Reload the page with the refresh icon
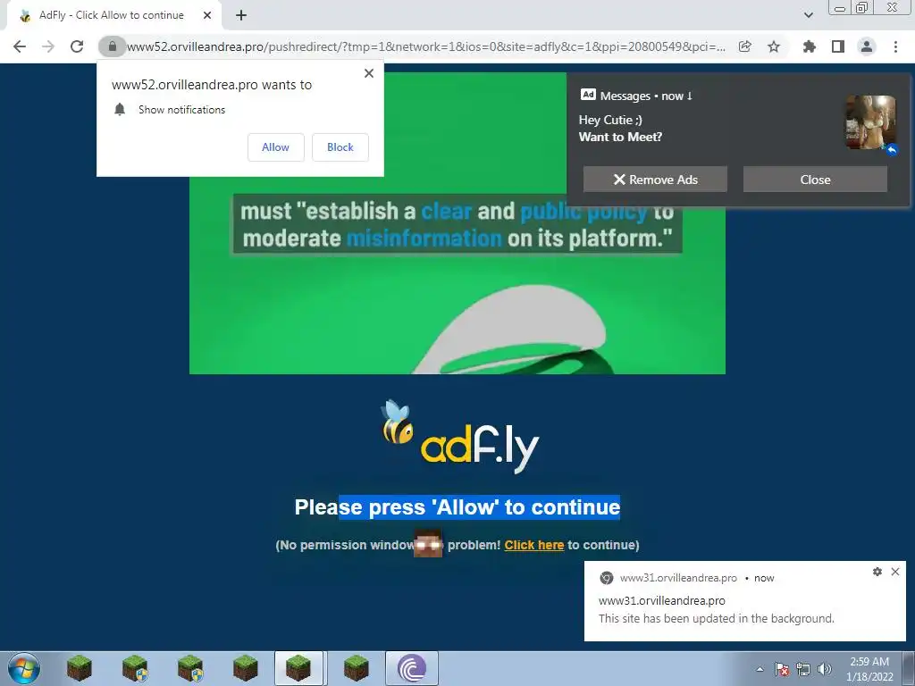Viewport: 915px width, 686px height. pyautogui.click(x=77, y=46)
